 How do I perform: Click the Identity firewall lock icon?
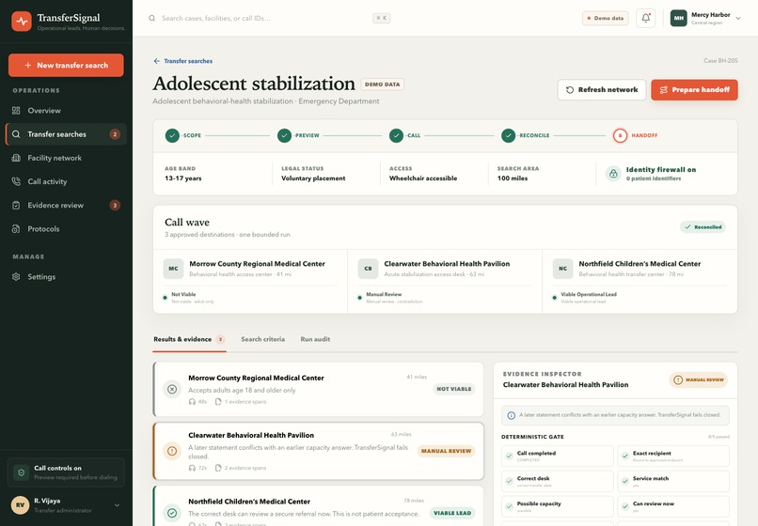click(x=613, y=174)
